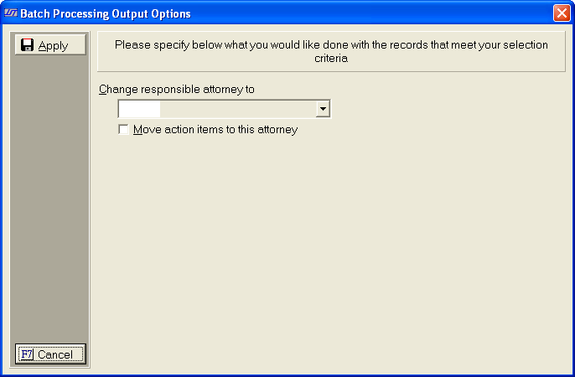
Task: Click the application icon in the title bar
Action: coord(11,13)
